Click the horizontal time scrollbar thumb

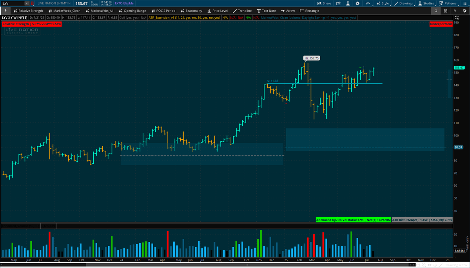[x=247, y=265]
